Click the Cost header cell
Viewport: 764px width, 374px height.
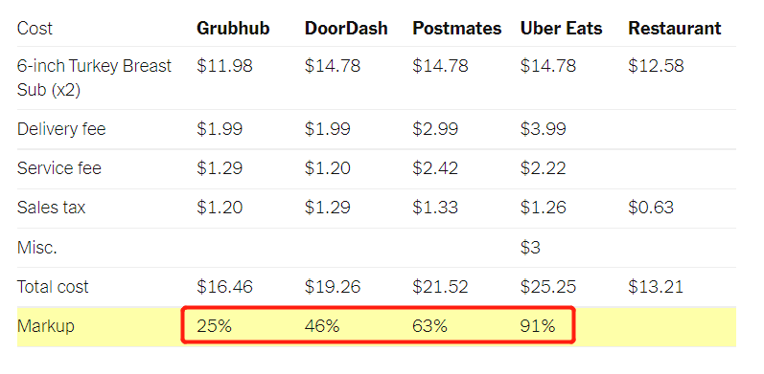pyautogui.click(x=35, y=28)
